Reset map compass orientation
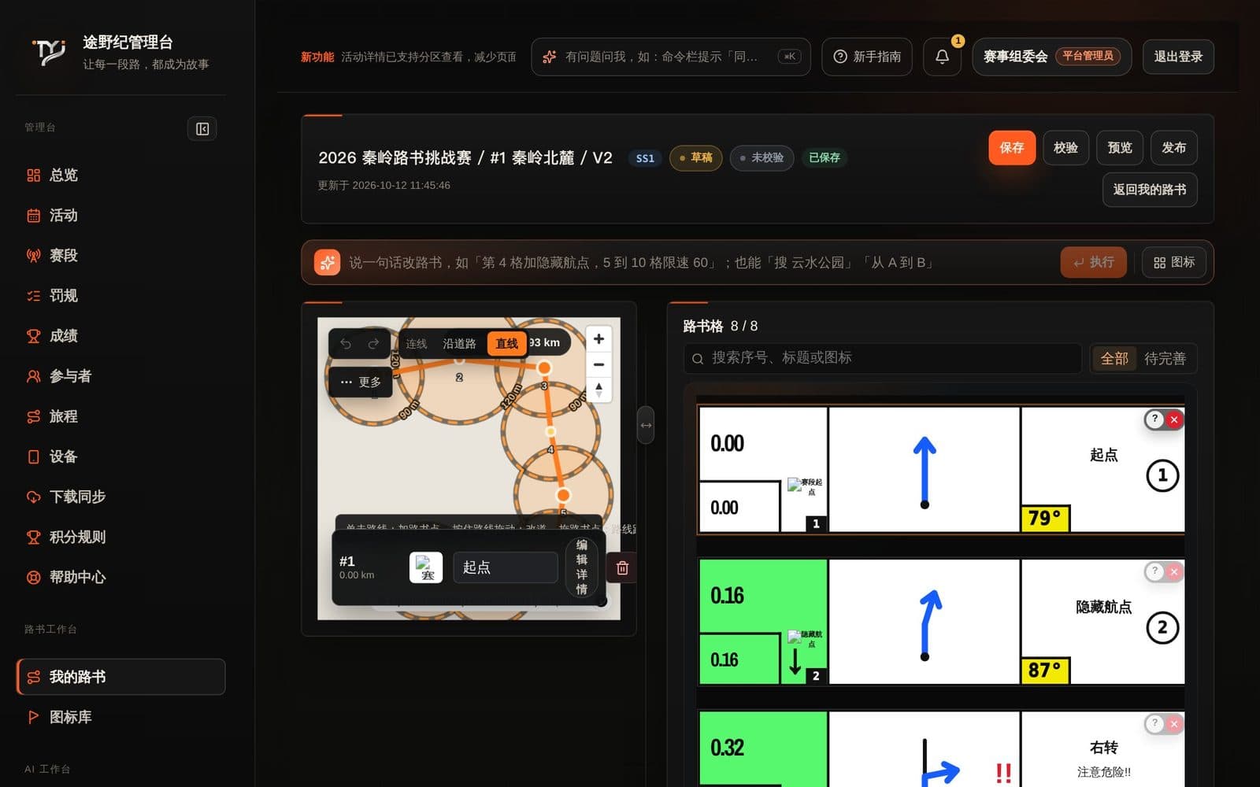 pyautogui.click(x=598, y=390)
